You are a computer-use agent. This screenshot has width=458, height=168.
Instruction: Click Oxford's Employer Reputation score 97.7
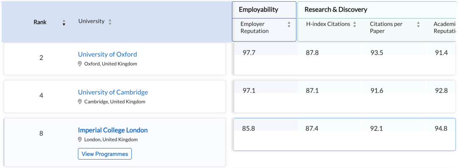click(x=249, y=53)
